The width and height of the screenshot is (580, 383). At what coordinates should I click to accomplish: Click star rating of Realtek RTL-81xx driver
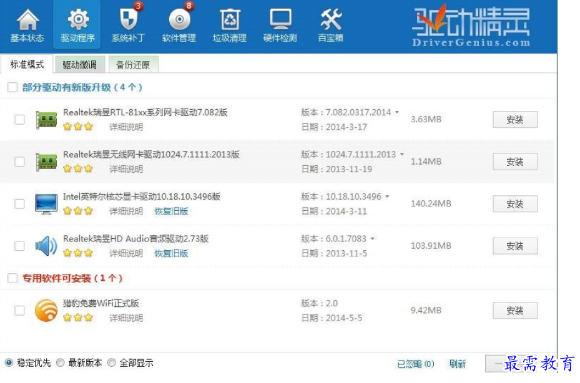coord(77,127)
